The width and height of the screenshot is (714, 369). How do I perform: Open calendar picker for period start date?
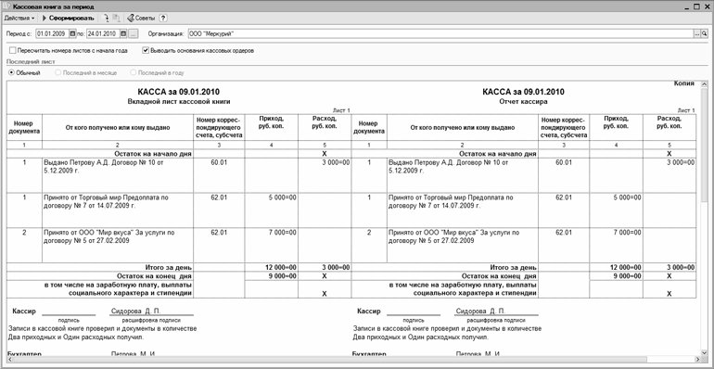pyautogui.click(x=73, y=33)
